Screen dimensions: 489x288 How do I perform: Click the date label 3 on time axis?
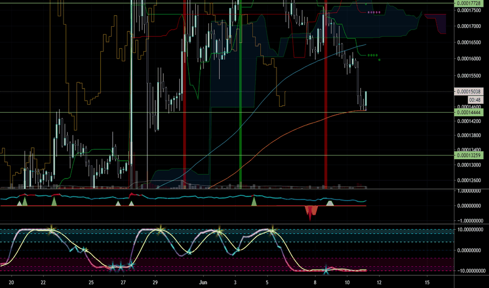pyautogui.click(x=235, y=283)
